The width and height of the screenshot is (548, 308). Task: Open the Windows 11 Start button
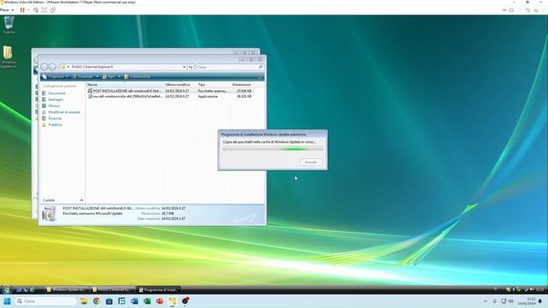7,301
